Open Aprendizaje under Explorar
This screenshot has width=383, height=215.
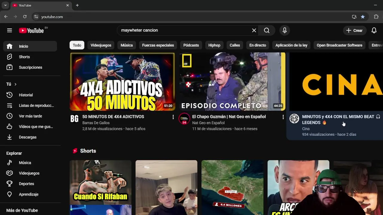(30, 194)
